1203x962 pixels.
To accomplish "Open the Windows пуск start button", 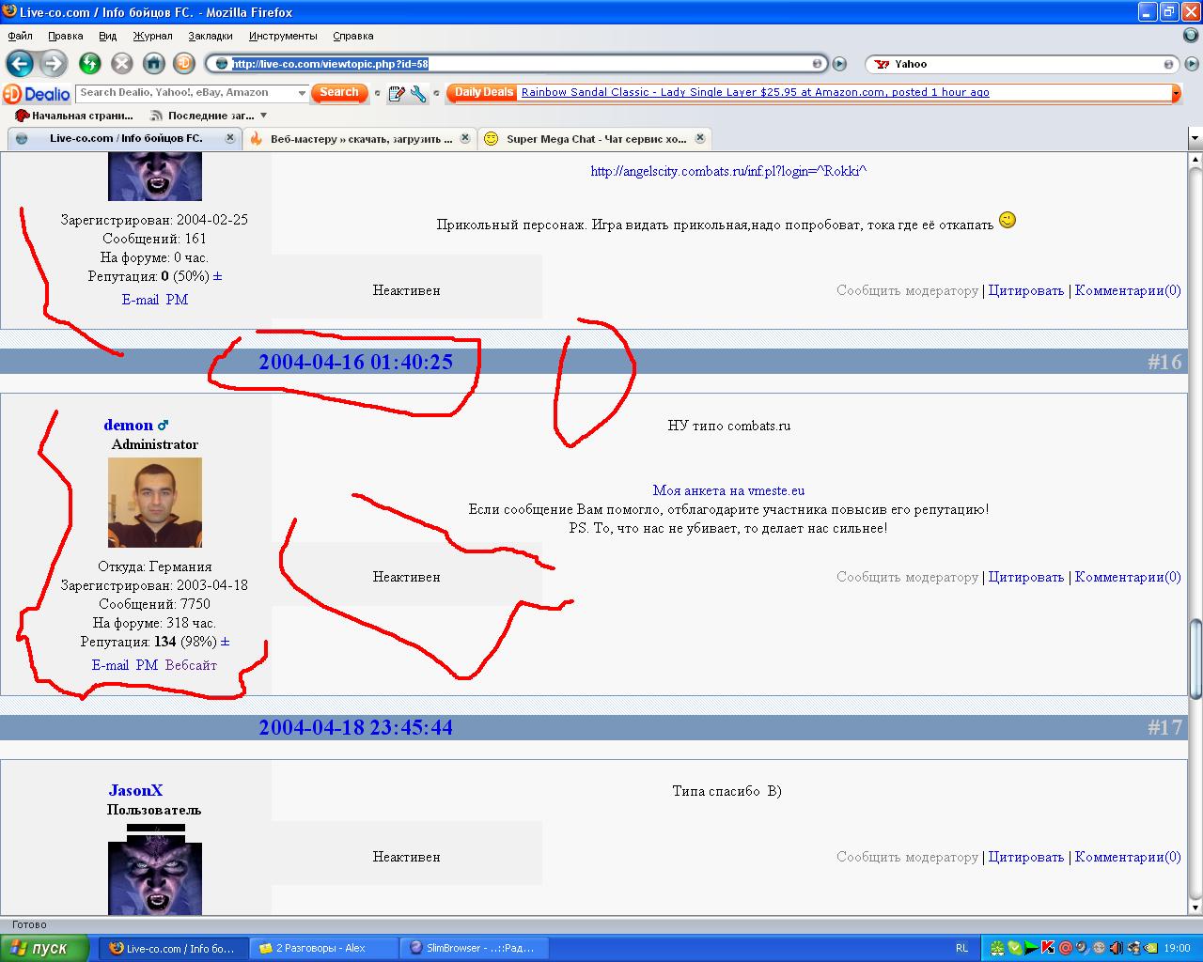I will 45,948.
